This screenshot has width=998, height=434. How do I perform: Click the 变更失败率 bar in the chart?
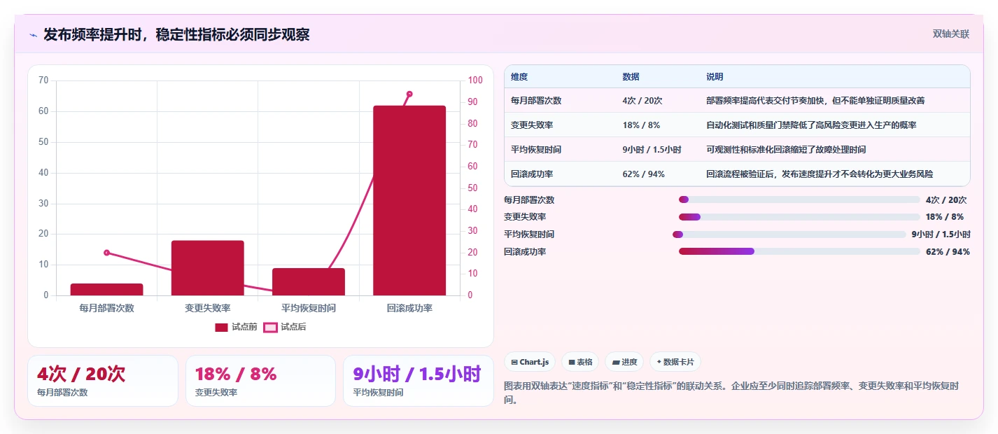click(208, 268)
